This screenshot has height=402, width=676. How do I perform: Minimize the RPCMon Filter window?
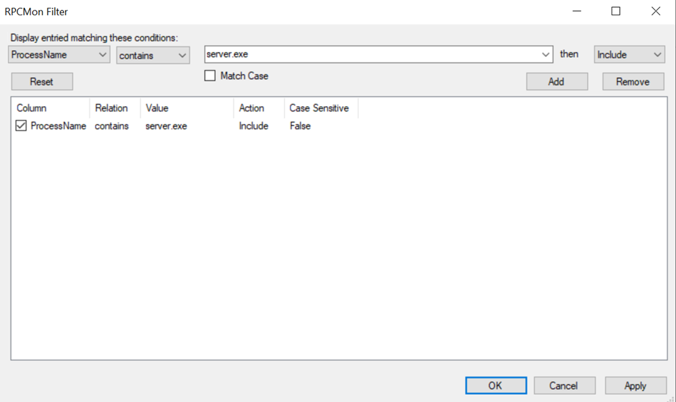click(x=575, y=11)
